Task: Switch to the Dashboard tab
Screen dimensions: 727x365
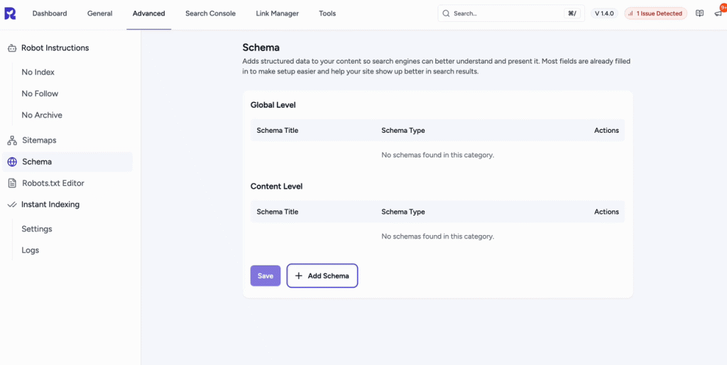Action: (x=50, y=13)
